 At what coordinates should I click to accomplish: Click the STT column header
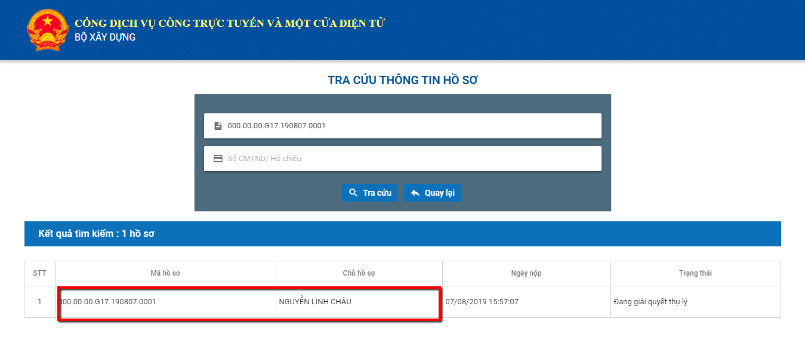[40, 273]
